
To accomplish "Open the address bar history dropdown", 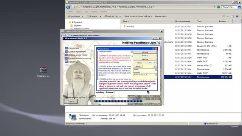I will click(x=214, y=7).
